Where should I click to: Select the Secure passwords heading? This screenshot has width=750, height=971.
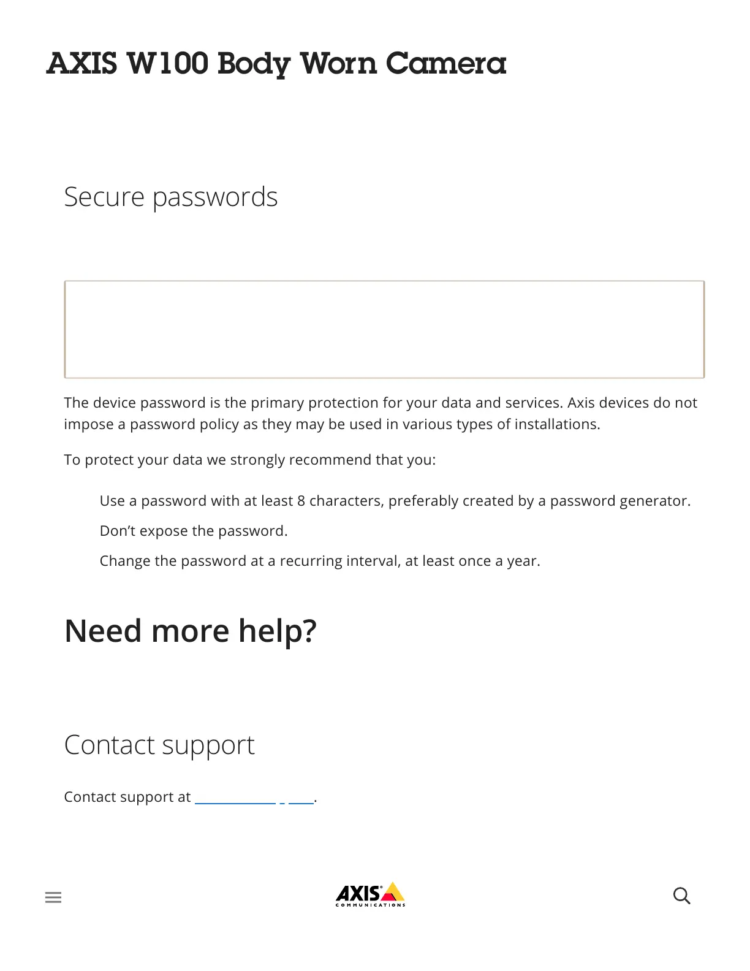pyautogui.click(x=171, y=197)
